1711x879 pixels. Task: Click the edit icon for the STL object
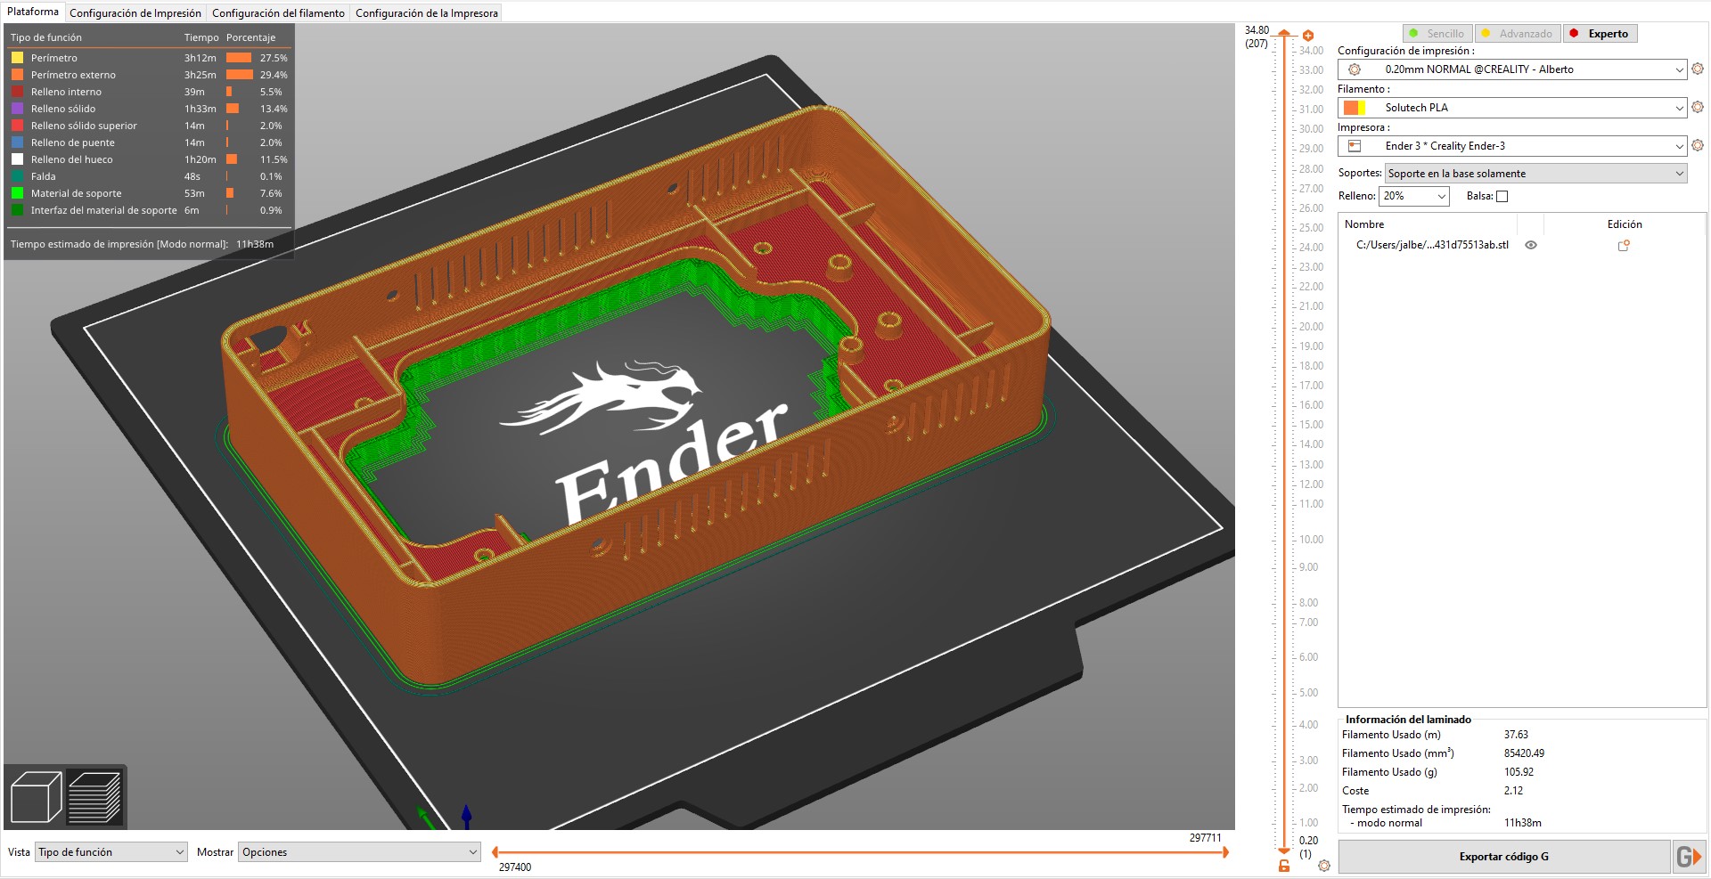1624,246
